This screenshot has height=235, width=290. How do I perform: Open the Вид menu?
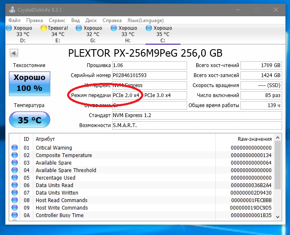pos(75,20)
